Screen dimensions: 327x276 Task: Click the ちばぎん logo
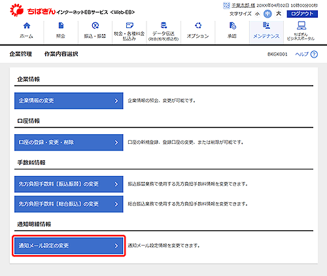(x=33, y=10)
